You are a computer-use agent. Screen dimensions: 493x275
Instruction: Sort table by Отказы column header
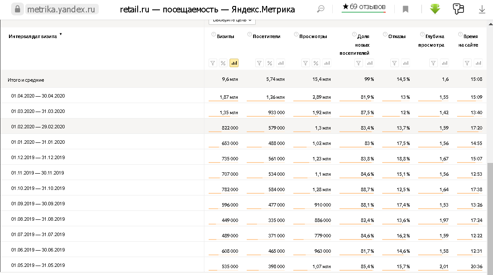point(397,36)
